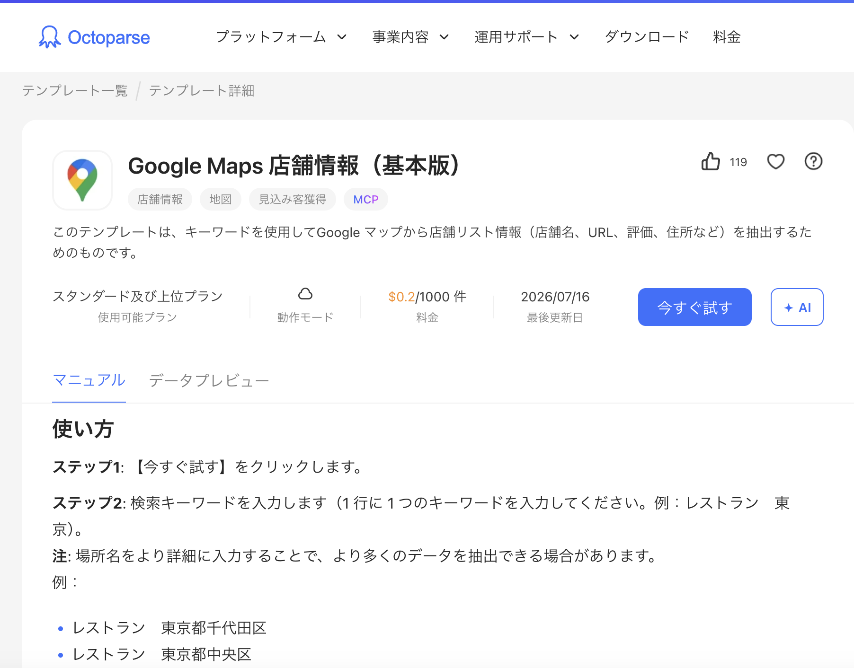This screenshot has height=668, width=854.
Task: Switch to the マニュアル tab
Action: (89, 380)
